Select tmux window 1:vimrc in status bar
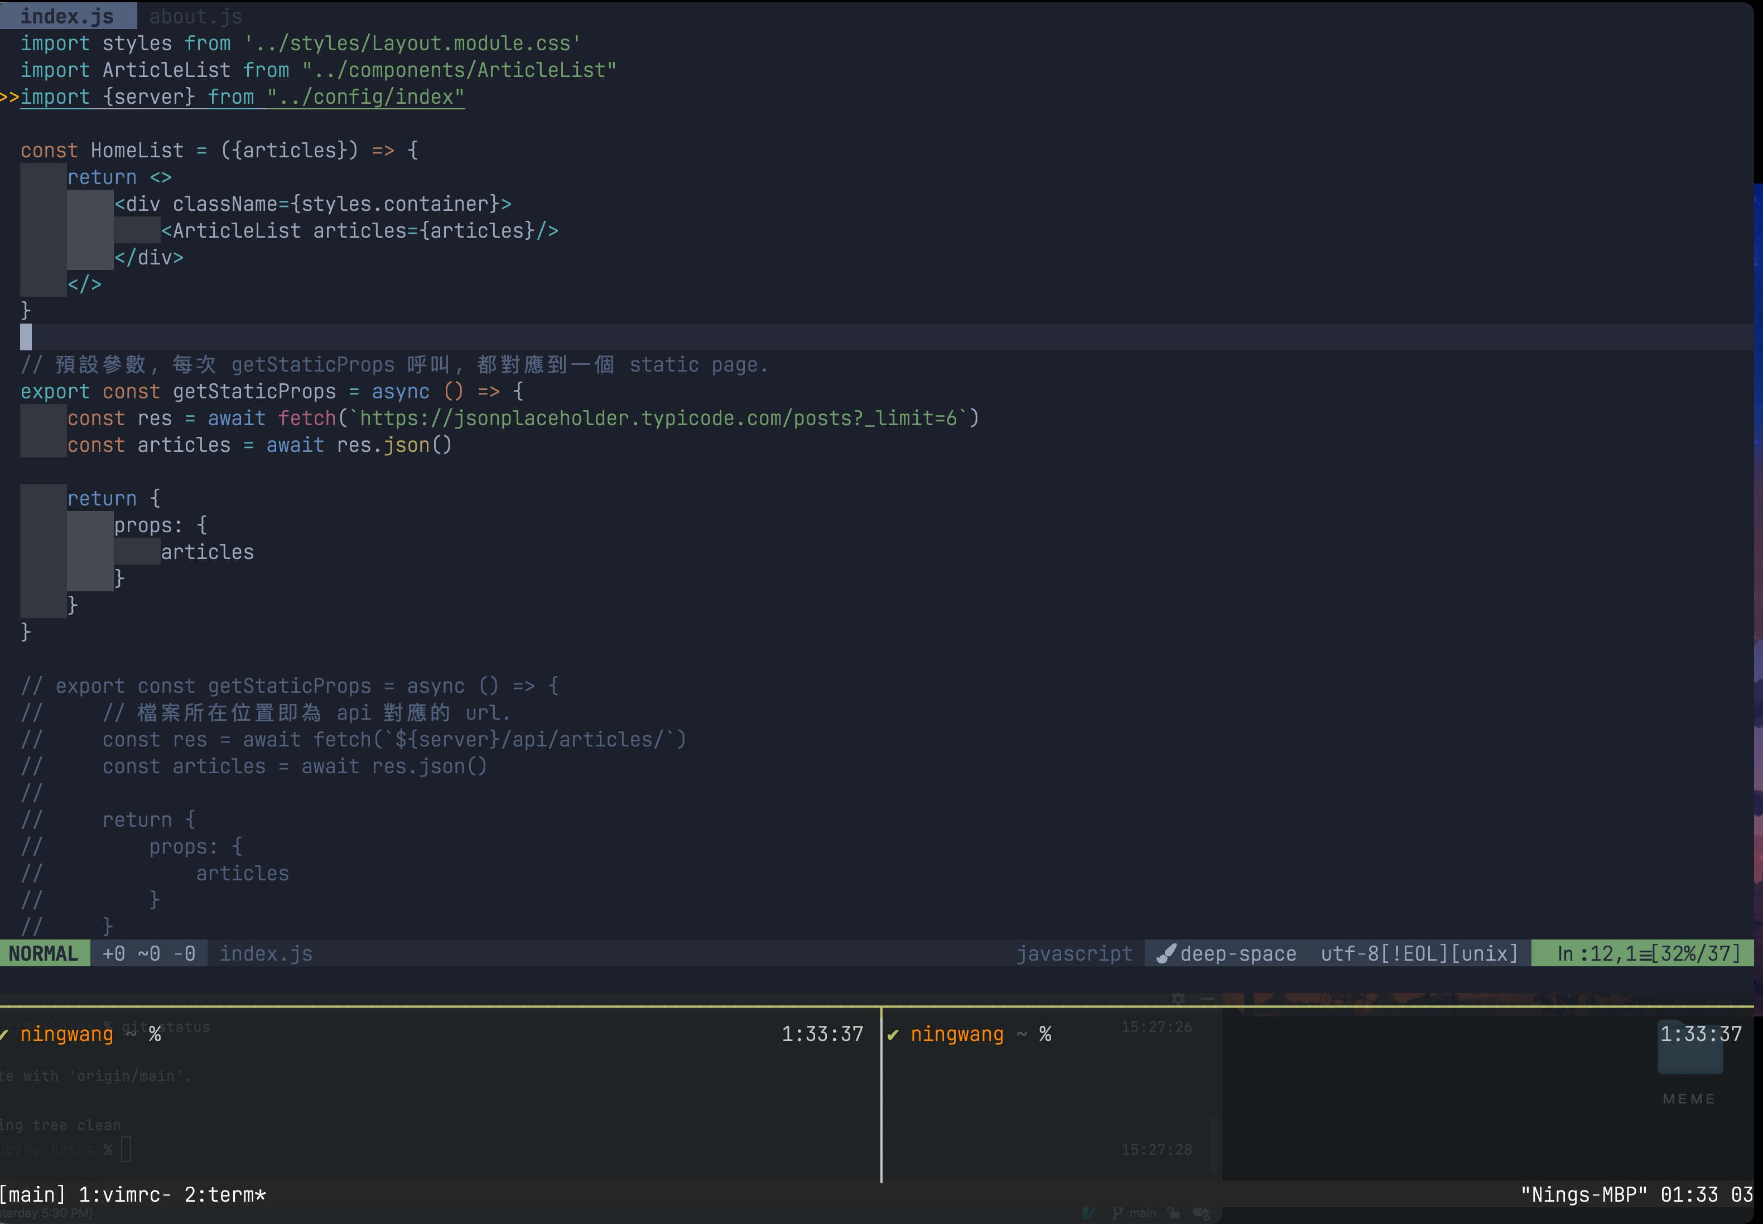The height and width of the screenshot is (1224, 1763). (x=124, y=1194)
